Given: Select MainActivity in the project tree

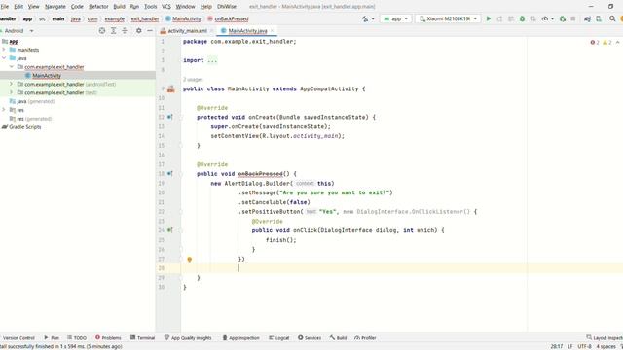Looking at the screenshot, I should 47,76.
